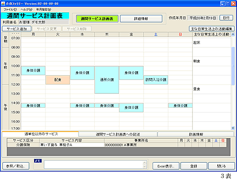The image size is (237, 179).
Task: Click サービス区分 column header
Action: coord(23,140)
